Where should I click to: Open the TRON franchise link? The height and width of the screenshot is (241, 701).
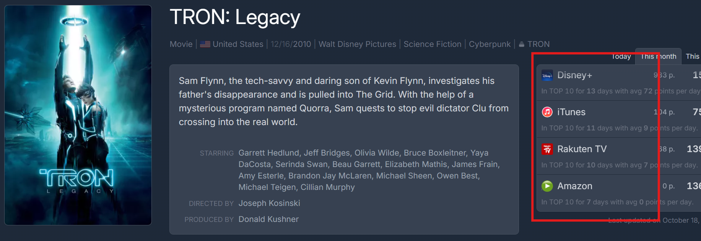[x=538, y=44]
